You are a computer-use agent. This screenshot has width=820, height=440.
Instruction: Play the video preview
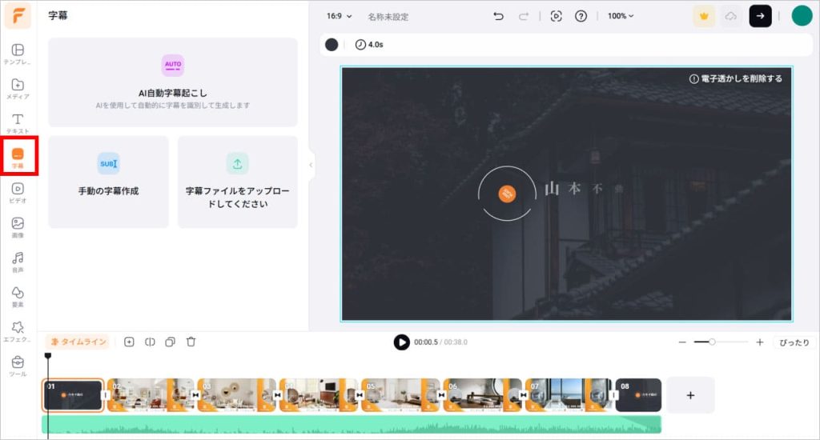tap(401, 342)
